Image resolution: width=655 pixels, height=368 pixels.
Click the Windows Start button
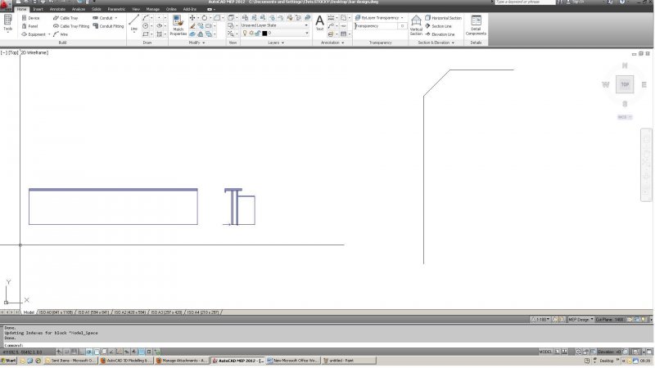pyautogui.click(x=10, y=360)
